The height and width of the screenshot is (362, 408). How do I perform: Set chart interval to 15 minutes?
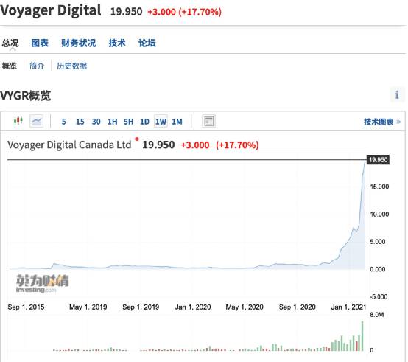click(x=80, y=122)
